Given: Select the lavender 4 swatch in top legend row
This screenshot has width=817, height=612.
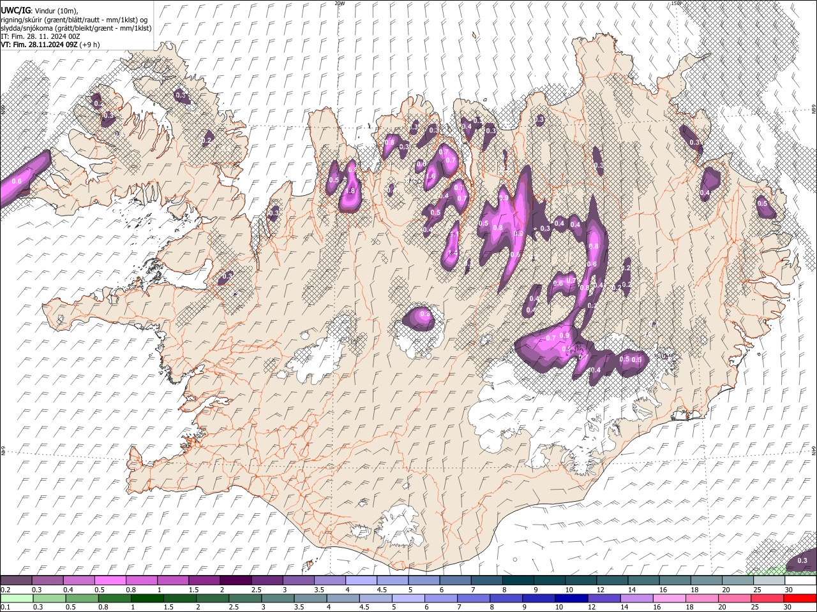Looking at the screenshot, I should tap(361, 581).
